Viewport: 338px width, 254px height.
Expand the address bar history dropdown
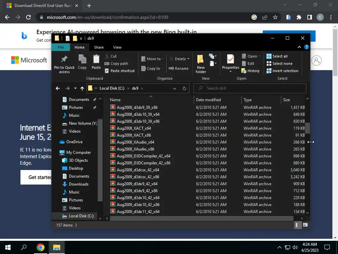tap(174, 88)
